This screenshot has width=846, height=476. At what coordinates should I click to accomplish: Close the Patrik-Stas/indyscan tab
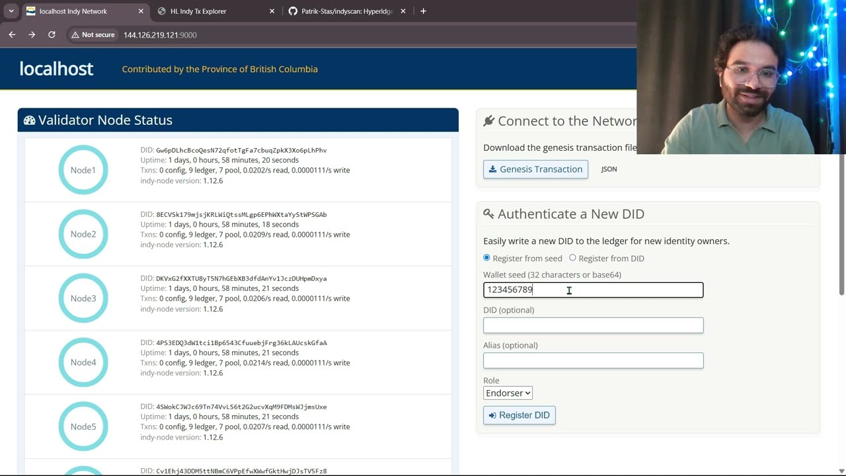pos(403,11)
